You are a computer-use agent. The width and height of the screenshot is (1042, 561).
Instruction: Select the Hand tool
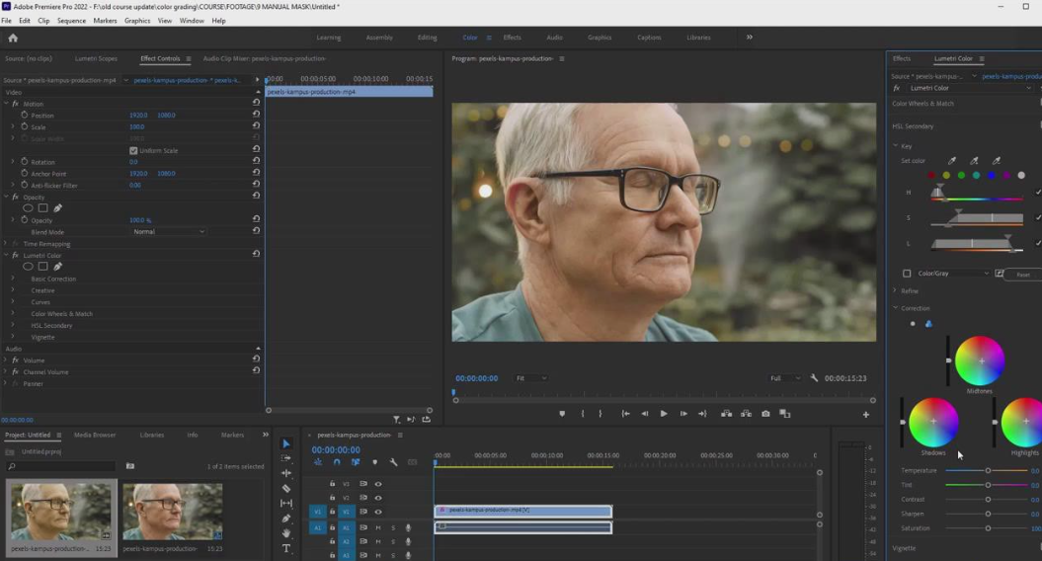pos(286,533)
